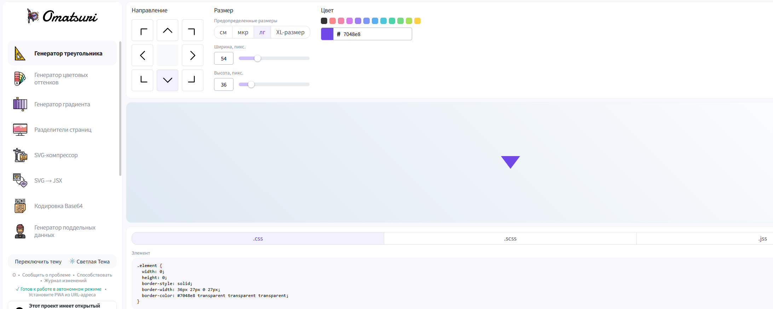Pick the blue color swatch
Screen dimensions: 773x309
(375, 21)
